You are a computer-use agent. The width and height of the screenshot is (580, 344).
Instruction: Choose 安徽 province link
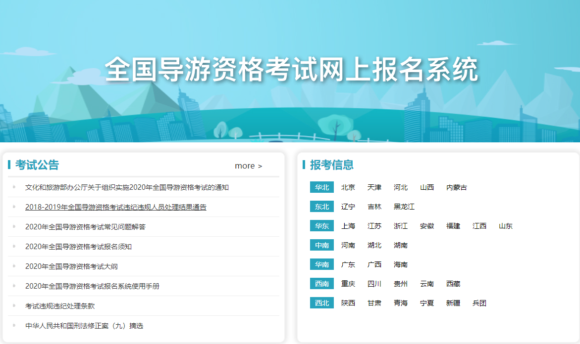click(427, 226)
